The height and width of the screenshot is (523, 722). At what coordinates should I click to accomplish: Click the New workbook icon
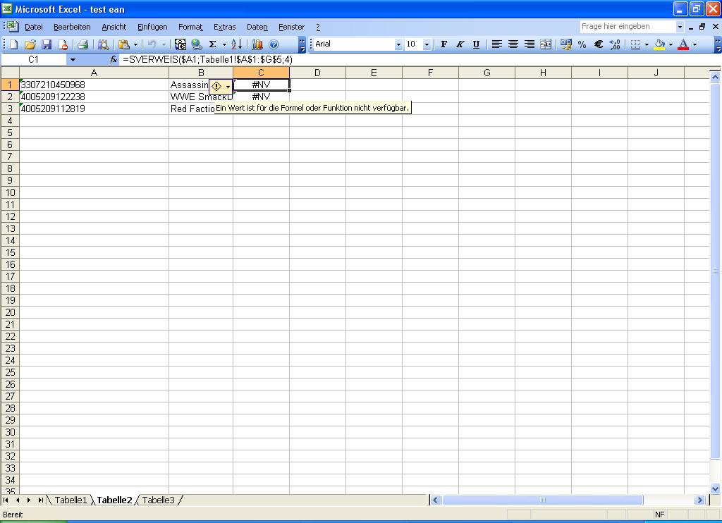(x=13, y=44)
